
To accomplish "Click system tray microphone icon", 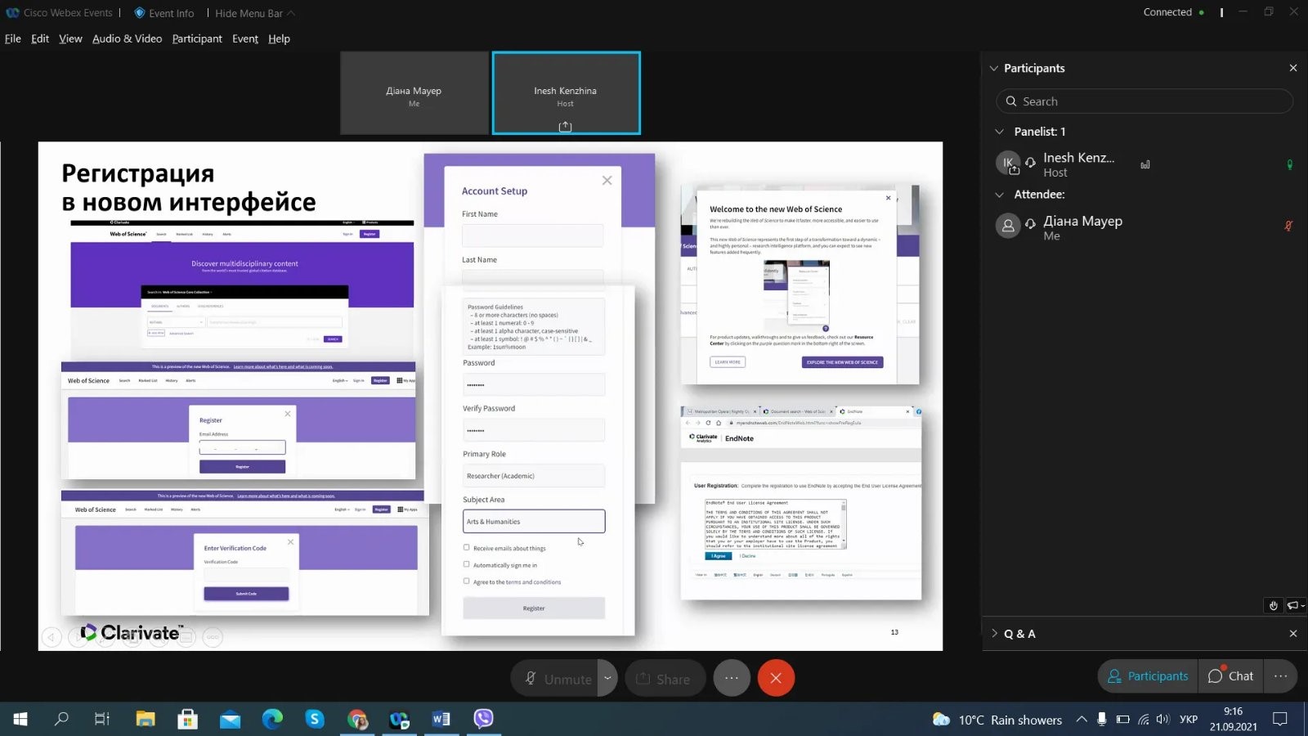I will 1102,719.
